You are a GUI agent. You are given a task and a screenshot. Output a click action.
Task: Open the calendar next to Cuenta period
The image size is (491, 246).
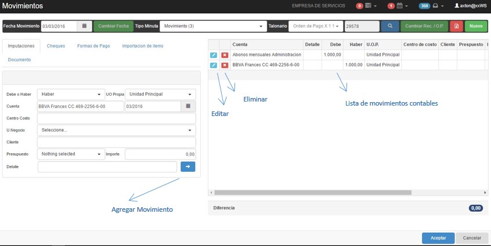pyautogui.click(x=188, y=106)
